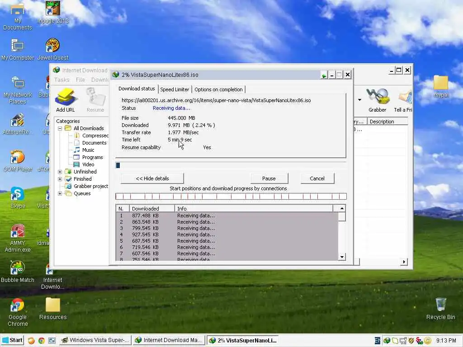
Task: Click the Firefox icon in quick launch
Action: (x=31, y=341)
